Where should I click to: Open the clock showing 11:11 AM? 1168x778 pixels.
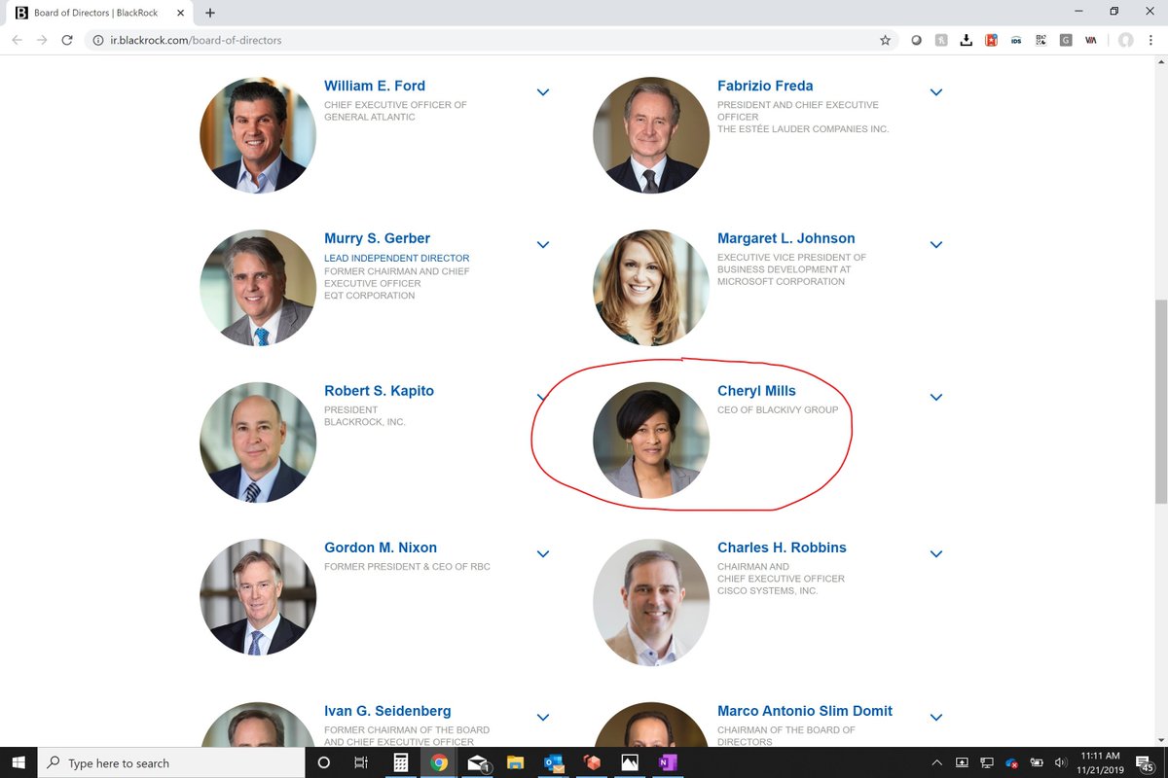[1101, 762]
